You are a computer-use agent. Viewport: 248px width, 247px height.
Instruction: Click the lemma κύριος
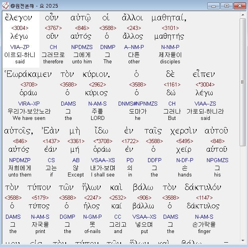(96, 93)
